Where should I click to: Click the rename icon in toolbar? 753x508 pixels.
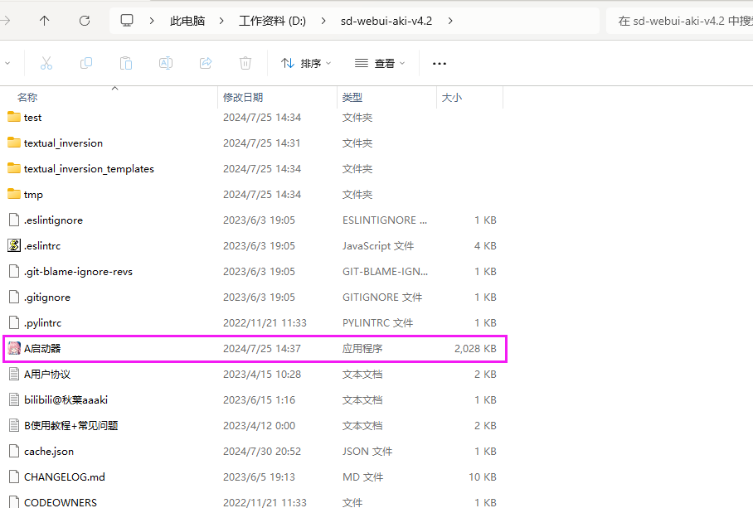166,63
